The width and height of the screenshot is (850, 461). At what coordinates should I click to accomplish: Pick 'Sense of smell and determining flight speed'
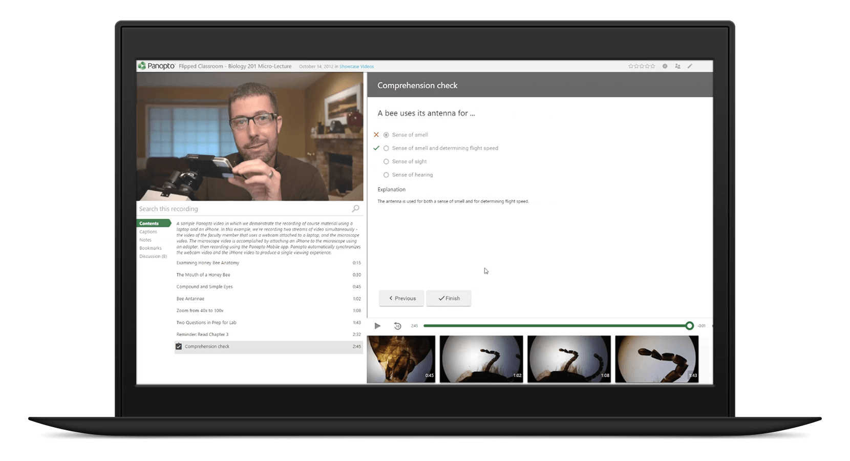[x=386, y=148]
